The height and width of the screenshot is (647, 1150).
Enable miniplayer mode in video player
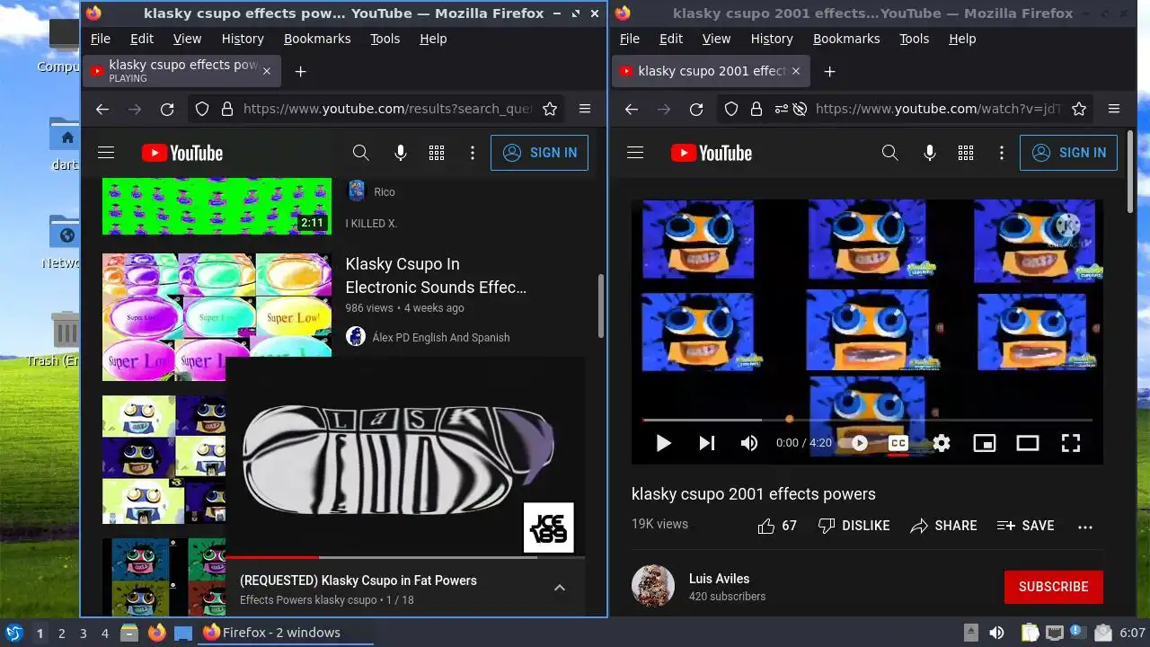click(985, 443)
